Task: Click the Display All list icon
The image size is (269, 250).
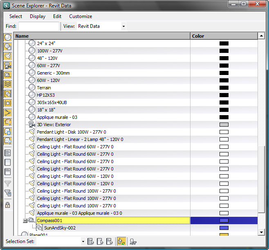Action: coord(8,153)
